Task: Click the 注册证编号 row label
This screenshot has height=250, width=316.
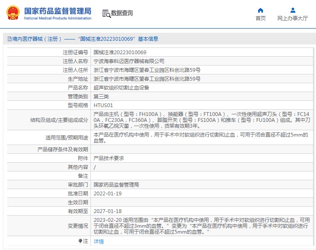Action: (x=75, y=53)
